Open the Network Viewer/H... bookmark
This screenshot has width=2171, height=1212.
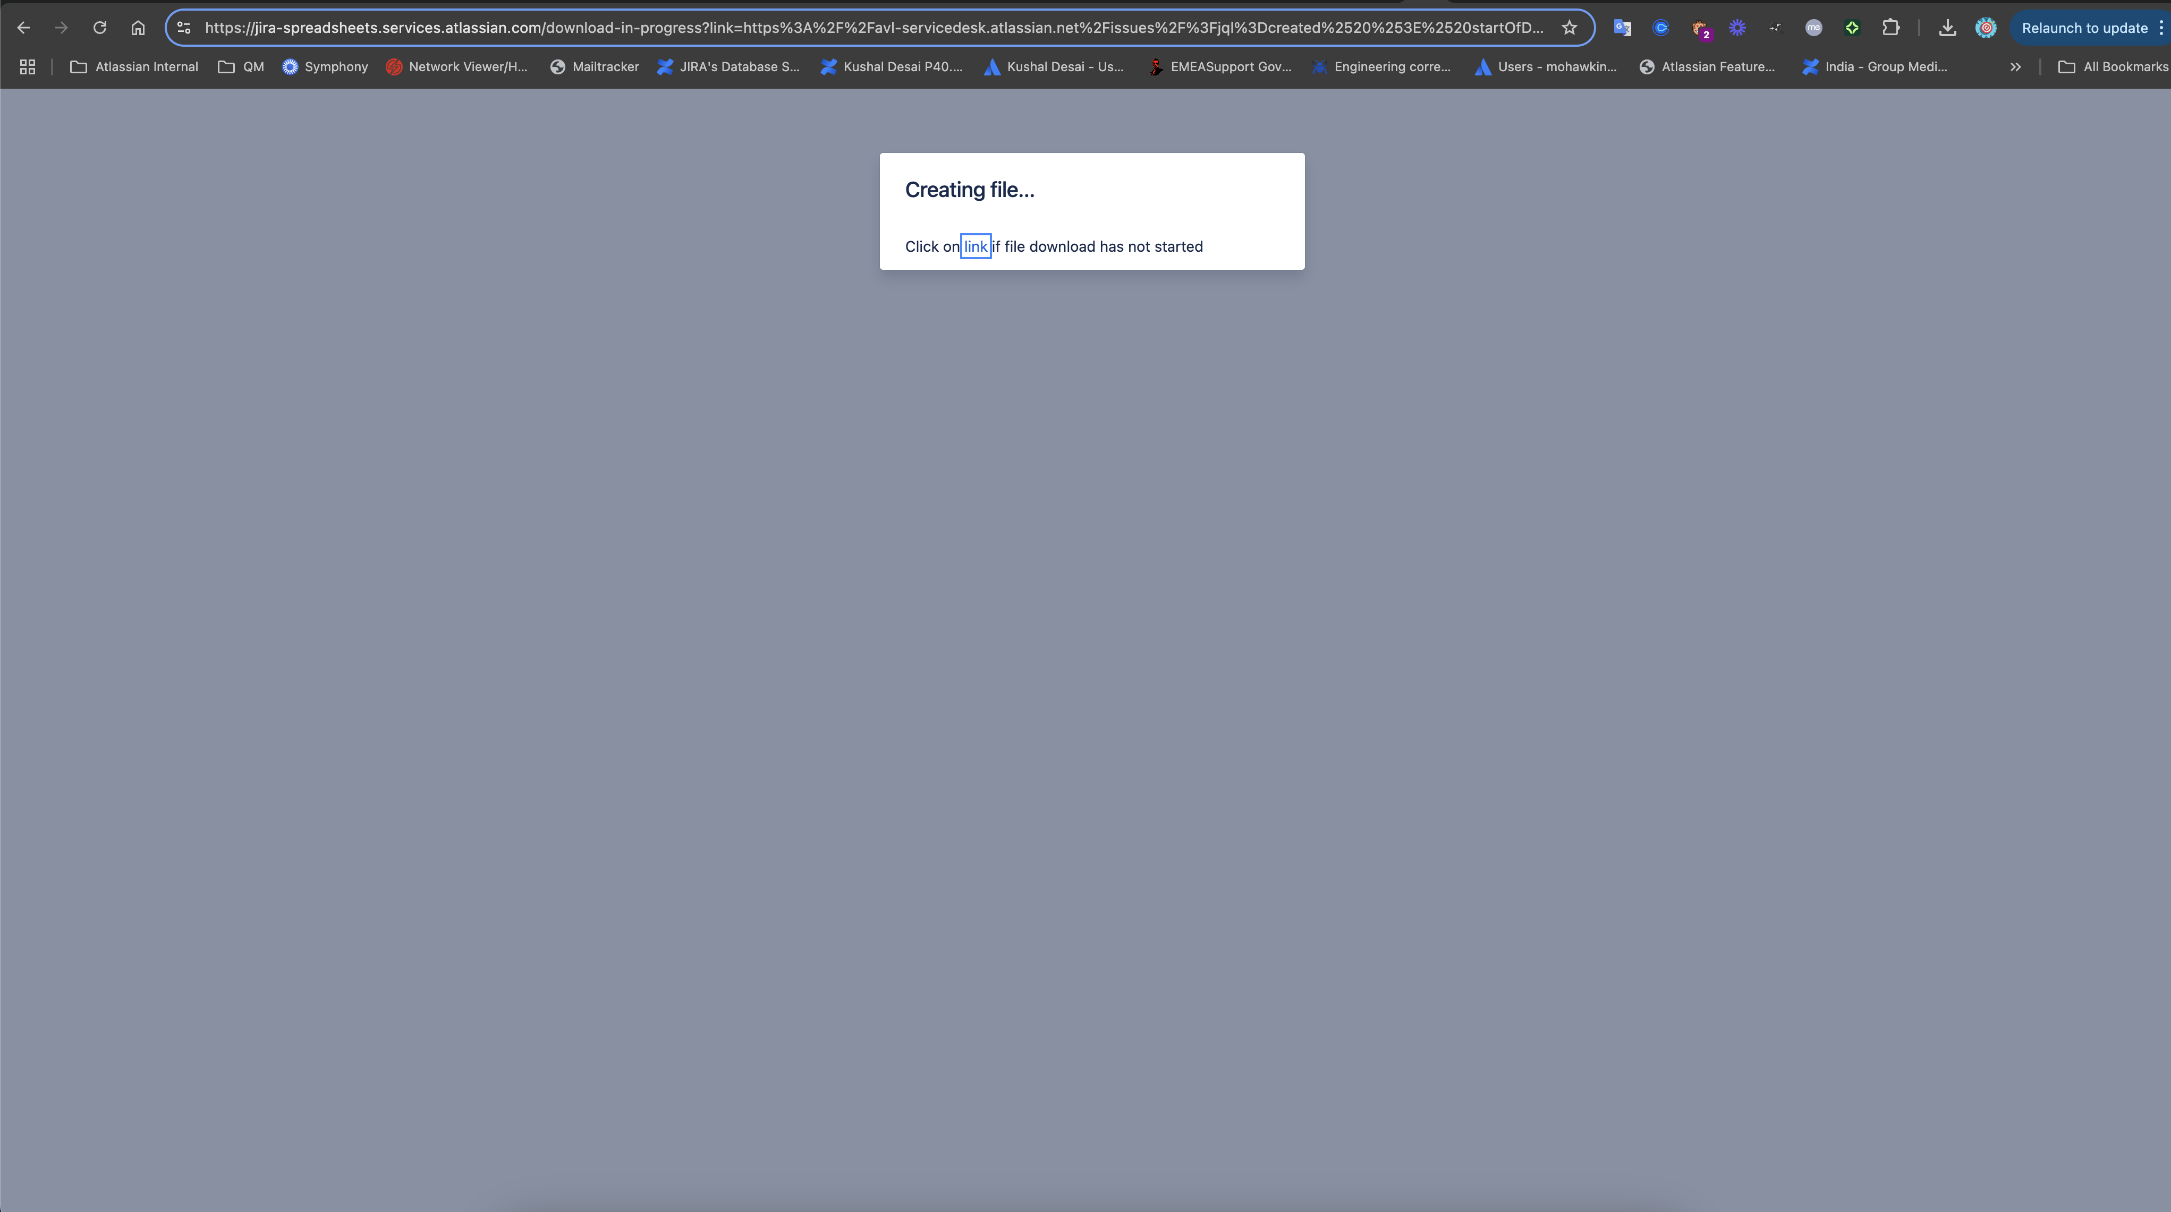(x=457, y=66)
